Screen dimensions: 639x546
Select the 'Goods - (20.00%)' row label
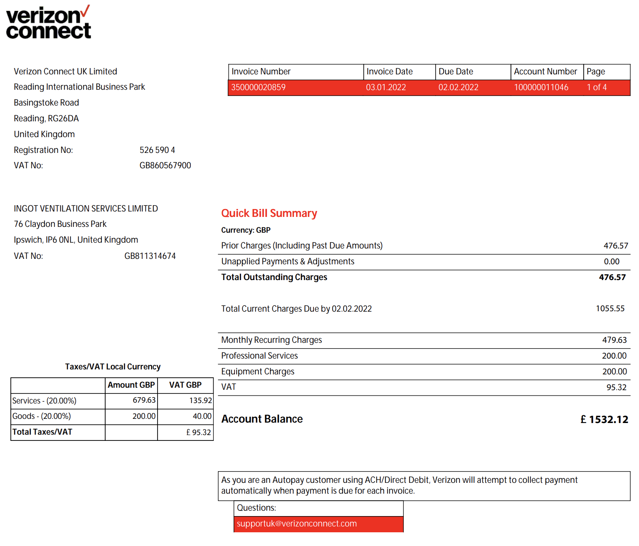click(42, 416)
